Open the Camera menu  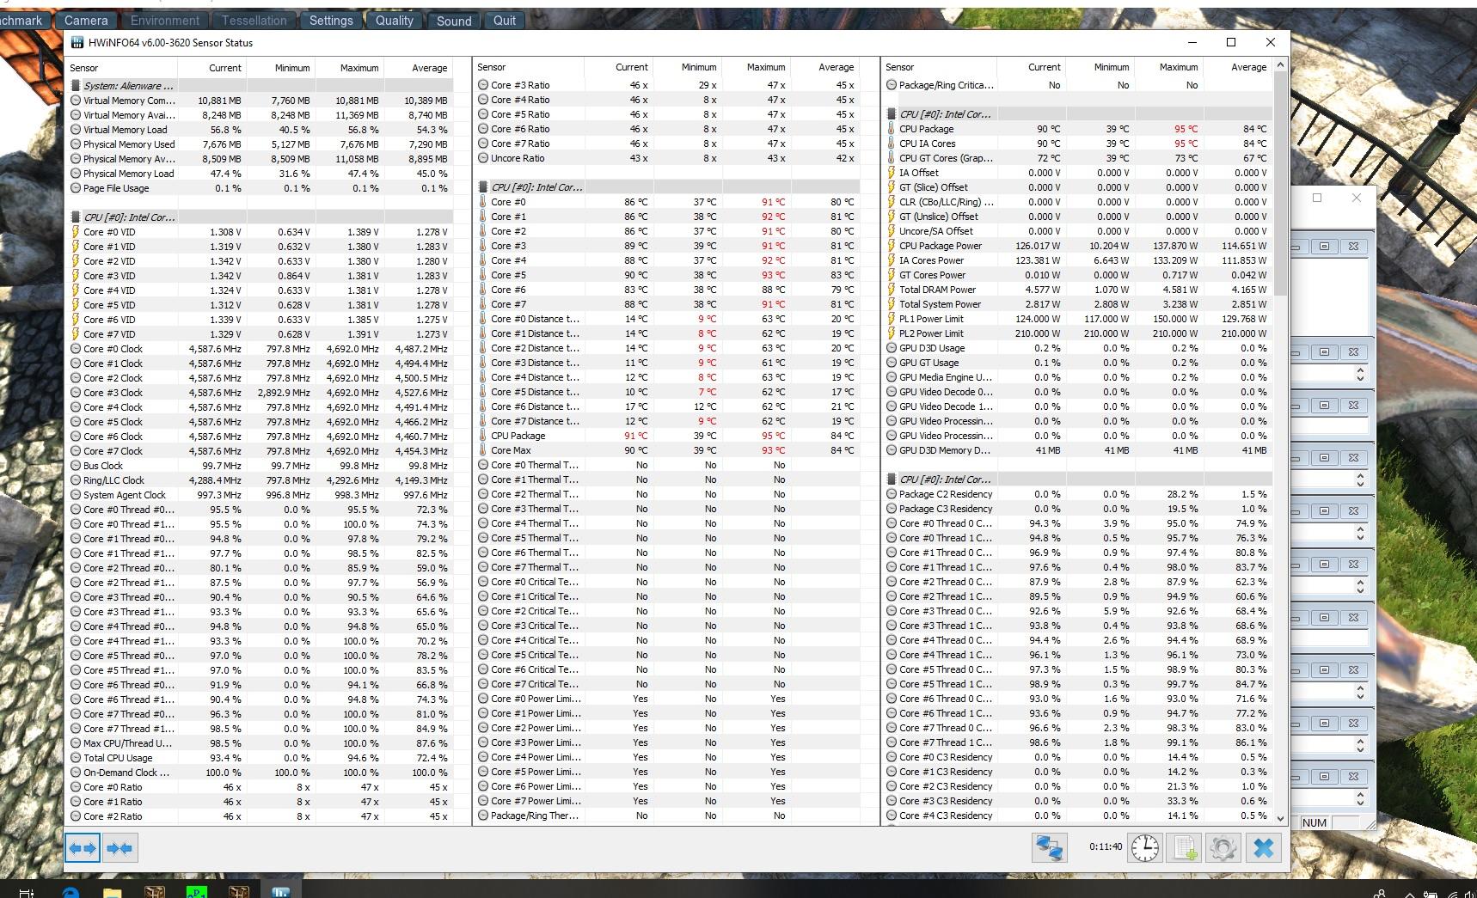pyautogui.click(x=86, y=20)
